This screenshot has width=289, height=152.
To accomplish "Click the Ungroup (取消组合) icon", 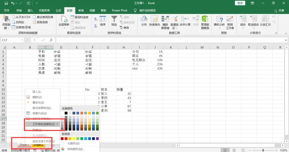I will click(x=254, y=19).
